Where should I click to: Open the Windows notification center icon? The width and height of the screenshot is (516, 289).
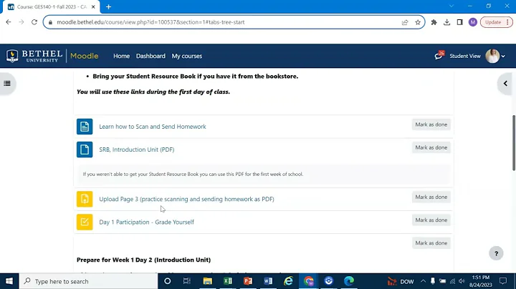tap(503, 281)
